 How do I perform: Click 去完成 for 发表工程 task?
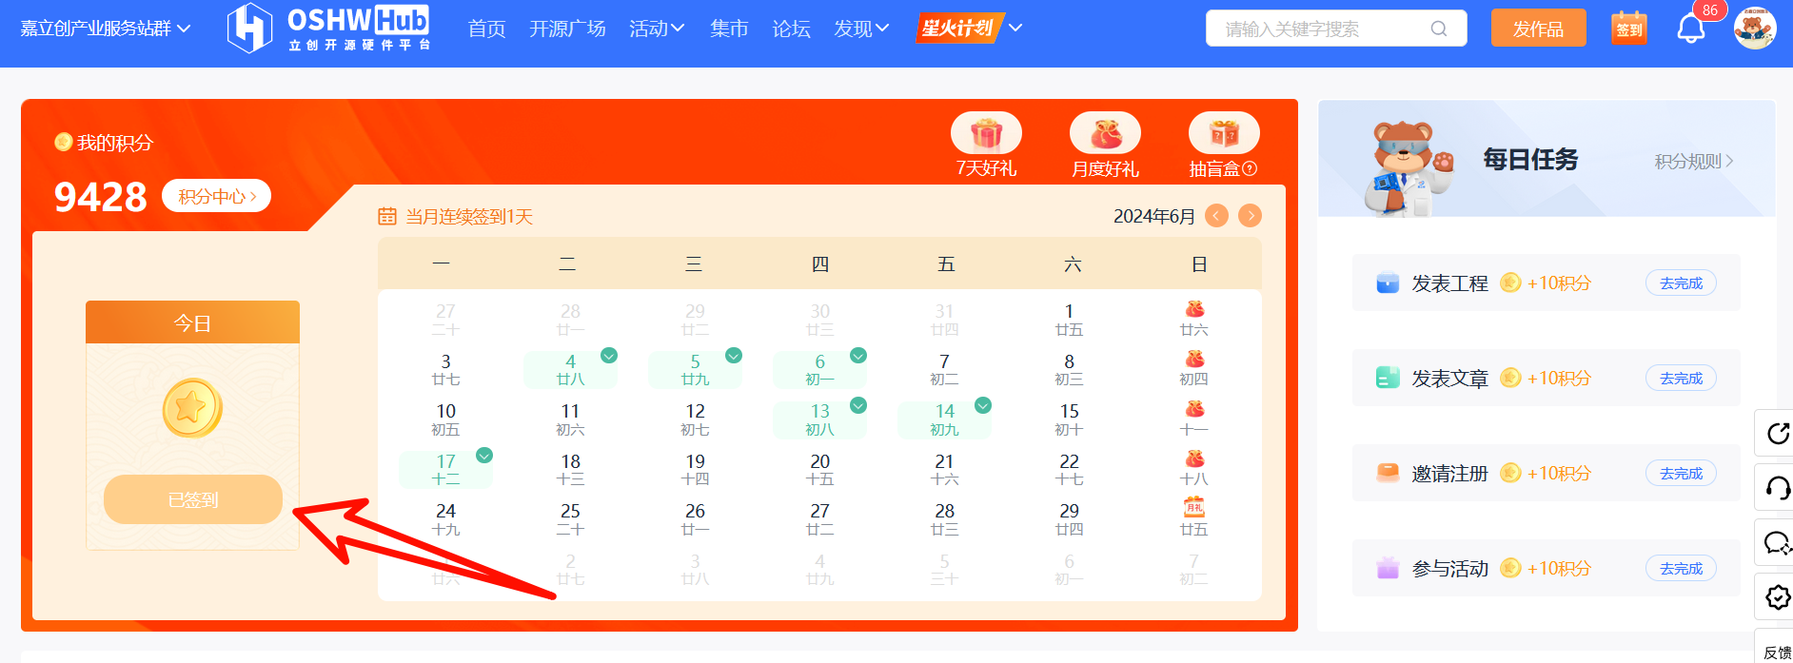[1681, 283]
